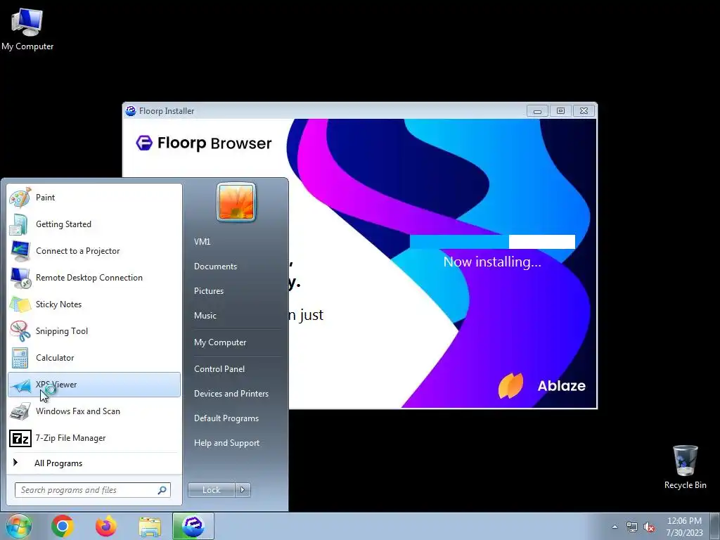Viewport: 720px width, 540px height.
Task: Maximize the Floorp Installer window
Action: coord(560,110)
